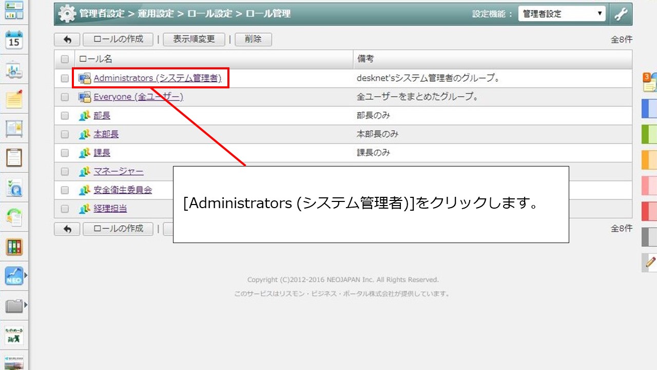Toggle the select-all checkbox in table header
Screen dimensions: 657x370
pyautogui.click(x=65, y=59)
